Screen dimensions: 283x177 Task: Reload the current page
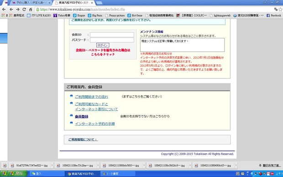point(24,10)
